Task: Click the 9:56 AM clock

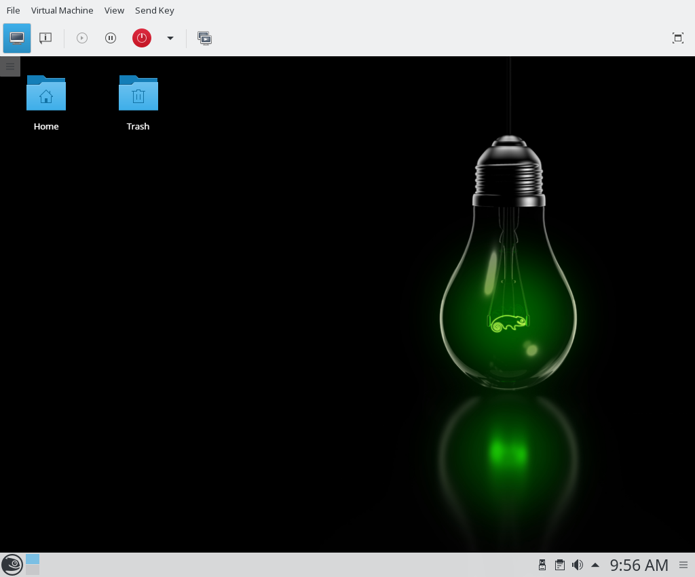Action: click(639, 565)
